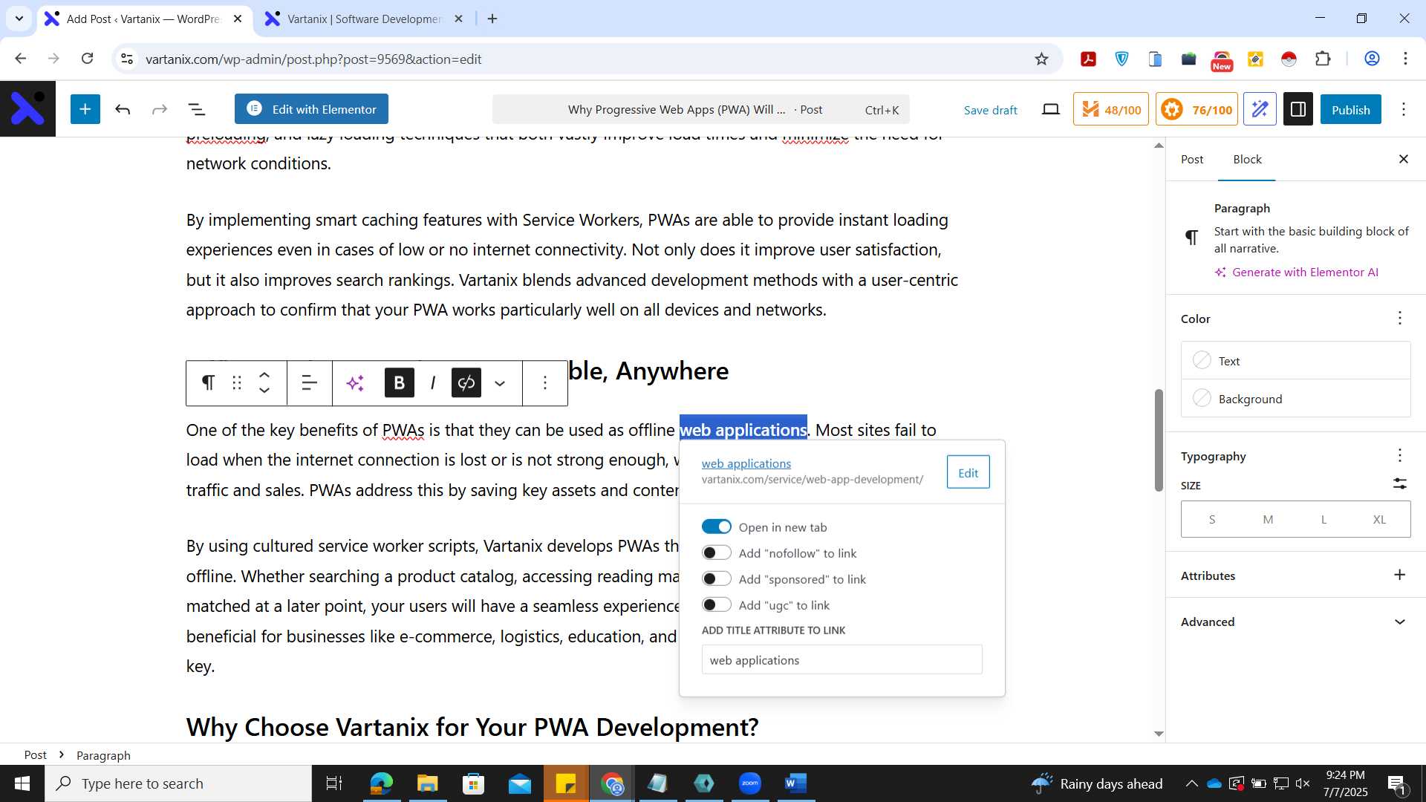Move the block down
This screenshot has height=802, width=1426.
click(x=264, y=391)
